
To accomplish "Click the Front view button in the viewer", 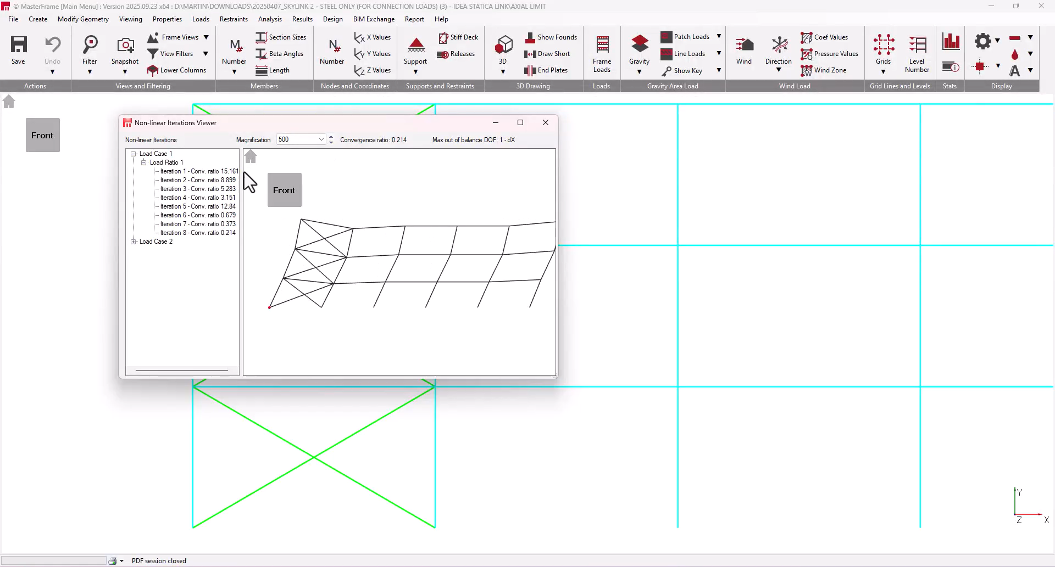I will [x=285, y=190].
